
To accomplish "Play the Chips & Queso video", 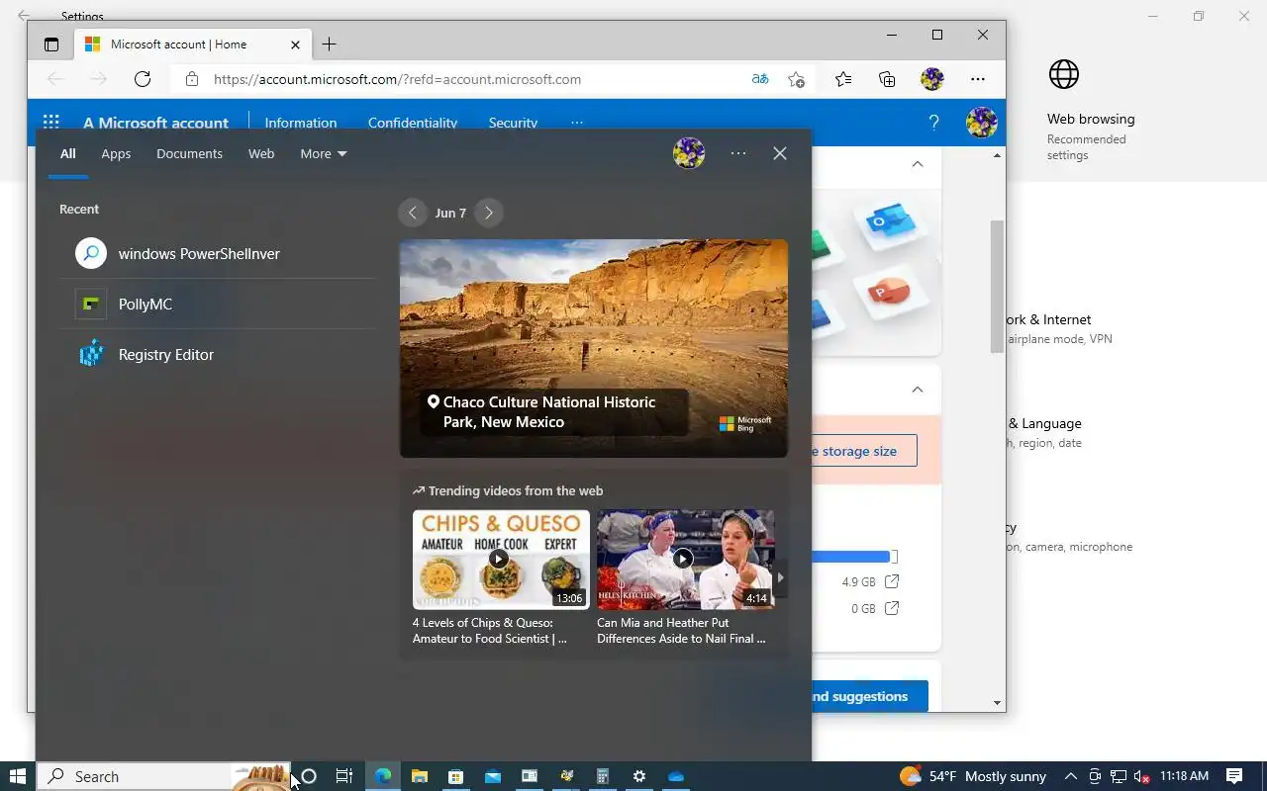I will coord(499,559).
